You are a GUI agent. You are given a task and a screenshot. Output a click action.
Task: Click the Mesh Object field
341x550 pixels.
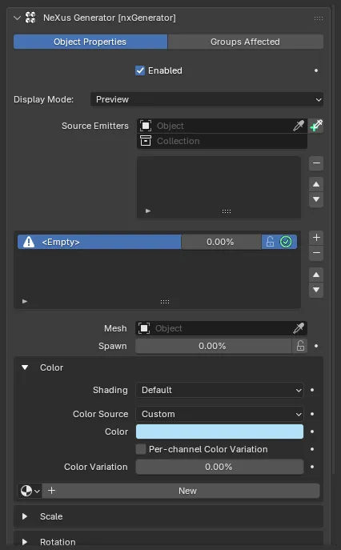tap(221, 328)
